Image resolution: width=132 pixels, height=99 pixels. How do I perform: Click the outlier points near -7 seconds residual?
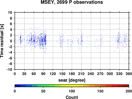coord(125,60)
